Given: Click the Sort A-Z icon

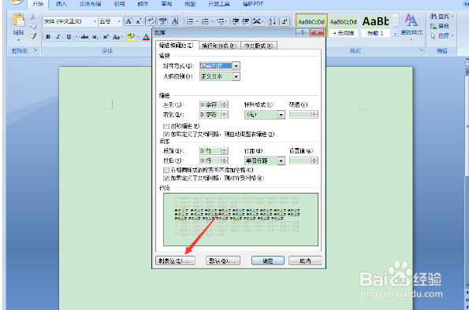Looking at the screenshot, I should (272, 21).
